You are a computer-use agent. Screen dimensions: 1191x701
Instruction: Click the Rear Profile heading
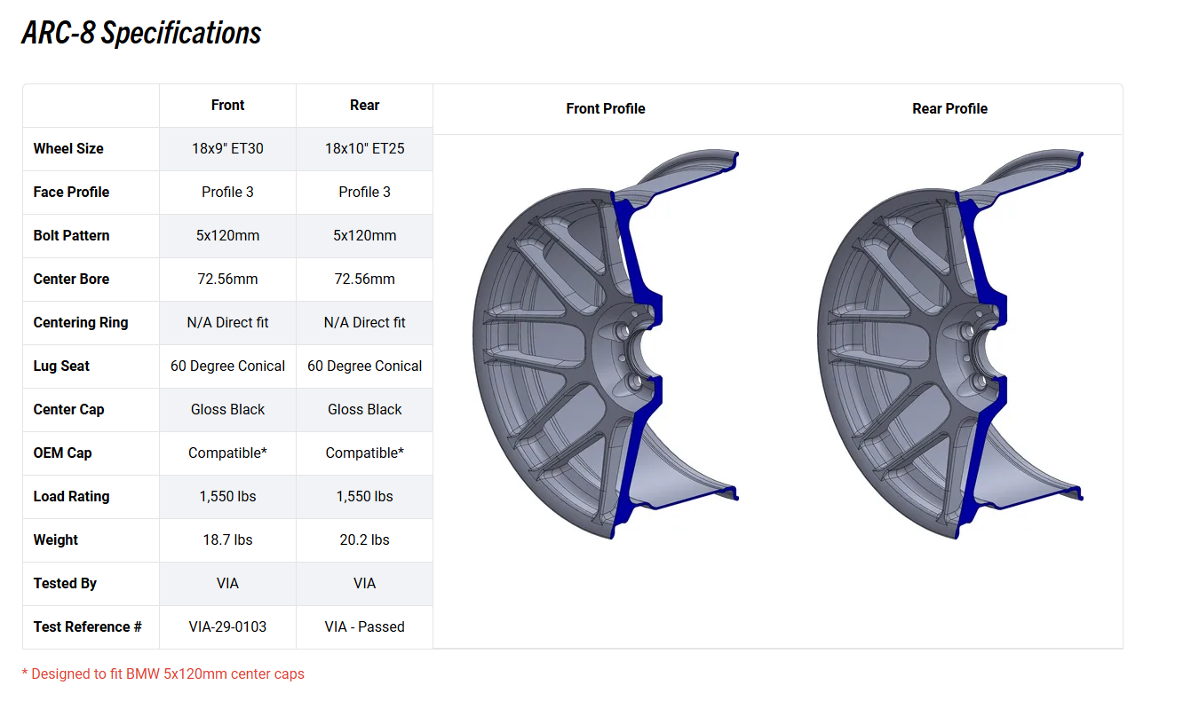[x=949, y=108]
